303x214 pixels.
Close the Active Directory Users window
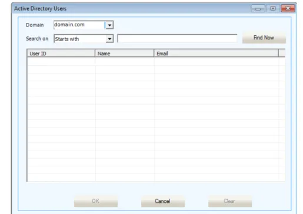click(288, 8)
